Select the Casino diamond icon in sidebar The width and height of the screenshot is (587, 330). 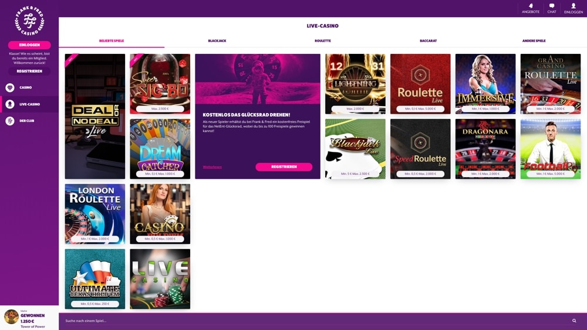(x=10, y=87)
